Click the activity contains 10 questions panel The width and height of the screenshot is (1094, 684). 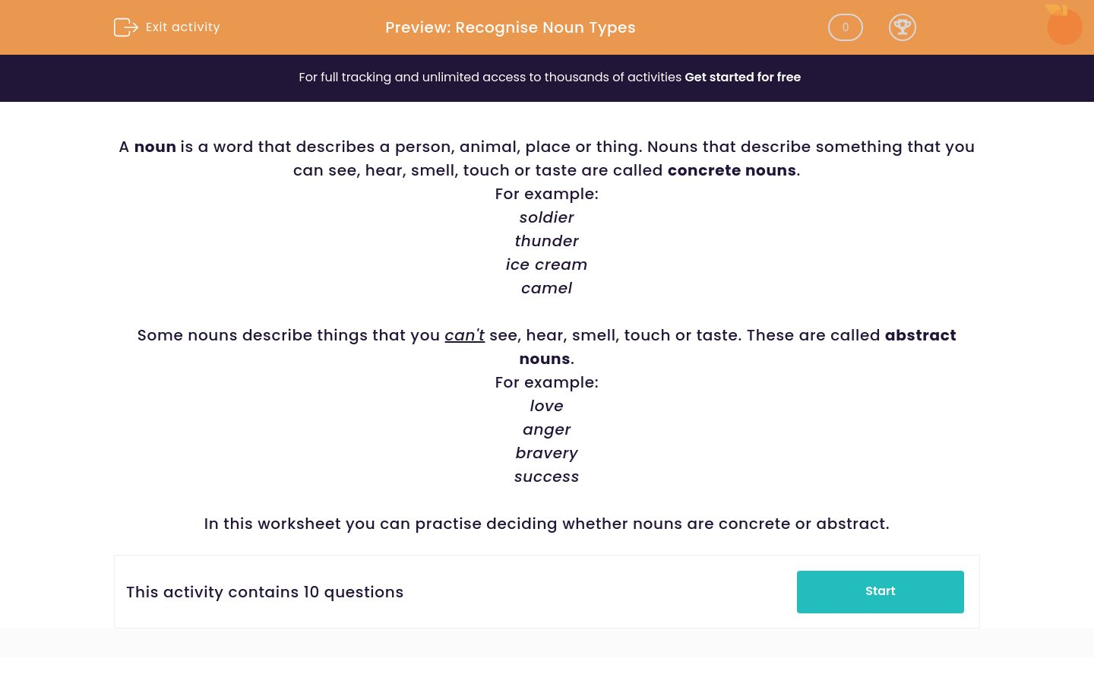click(264, 592)
